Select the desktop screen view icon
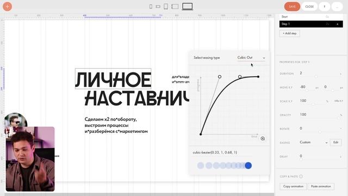 [187, 7]
